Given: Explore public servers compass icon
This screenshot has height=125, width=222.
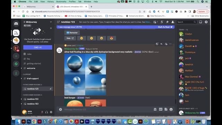Looking at the screenshot, I should 16,64.
